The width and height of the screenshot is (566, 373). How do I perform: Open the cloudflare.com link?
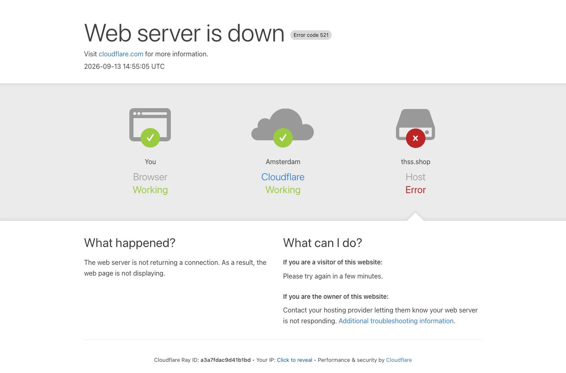click(121, 54)
